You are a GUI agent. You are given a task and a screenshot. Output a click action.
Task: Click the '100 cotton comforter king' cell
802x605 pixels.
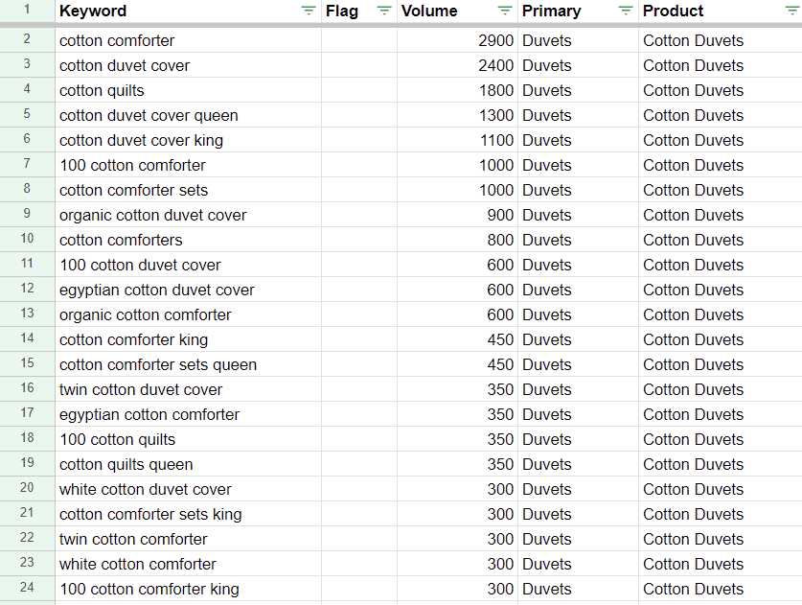tap(188, 589)
